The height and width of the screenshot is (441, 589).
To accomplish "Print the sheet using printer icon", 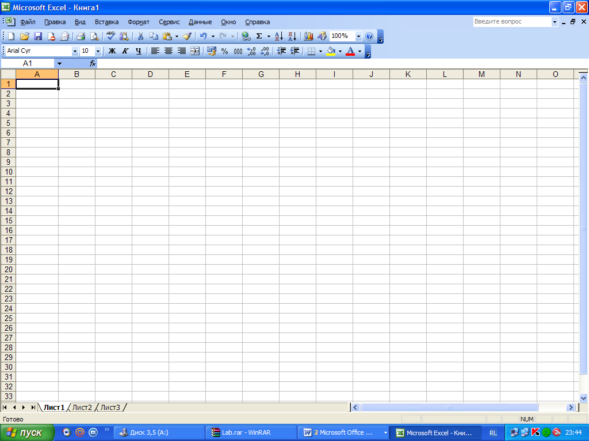I will tap(81, 36).
